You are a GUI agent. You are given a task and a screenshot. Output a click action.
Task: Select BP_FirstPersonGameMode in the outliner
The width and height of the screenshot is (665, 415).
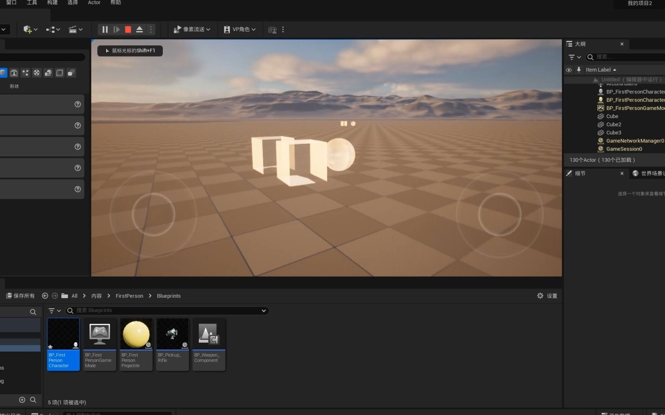coord(631,108)
